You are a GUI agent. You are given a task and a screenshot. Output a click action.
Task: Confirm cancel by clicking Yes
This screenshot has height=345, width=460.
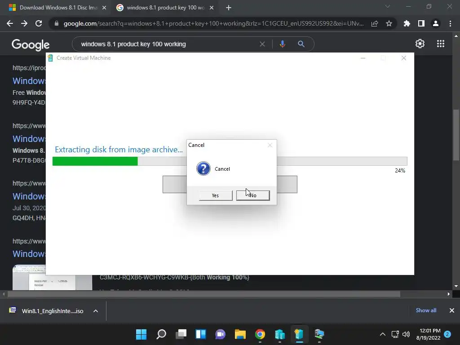coord(215,195)
